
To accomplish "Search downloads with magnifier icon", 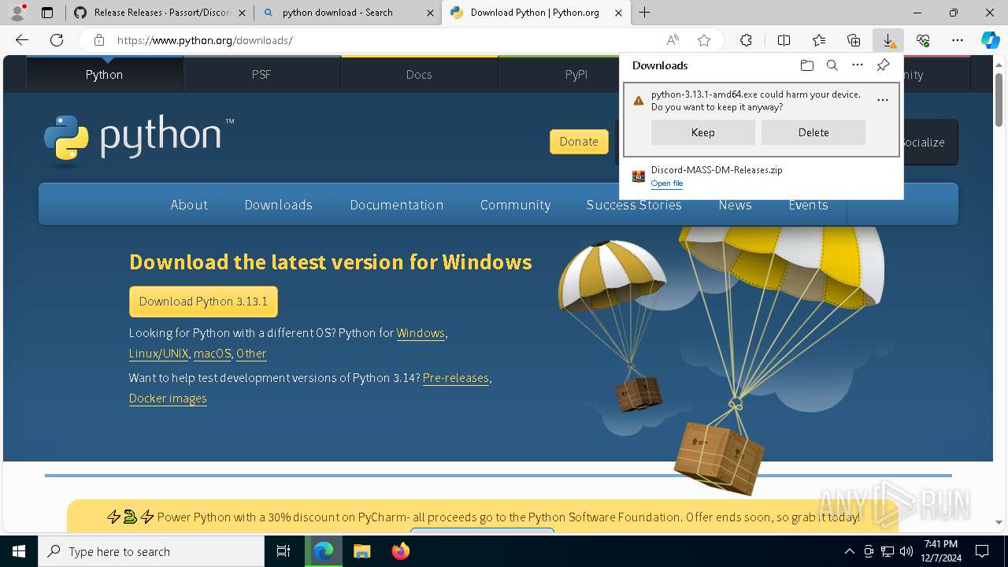I will (832, 65).
